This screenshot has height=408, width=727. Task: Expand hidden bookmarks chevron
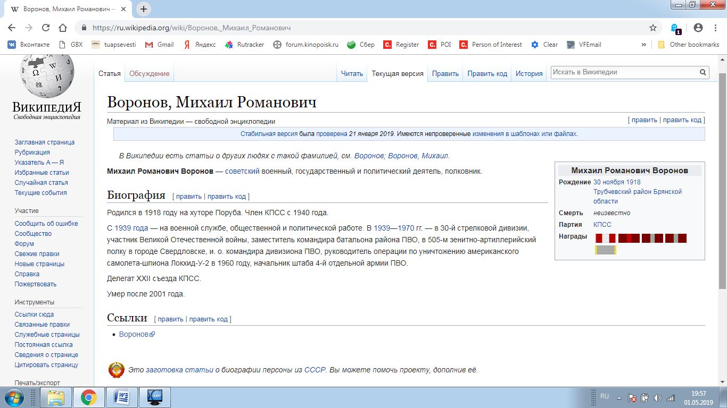644,45
